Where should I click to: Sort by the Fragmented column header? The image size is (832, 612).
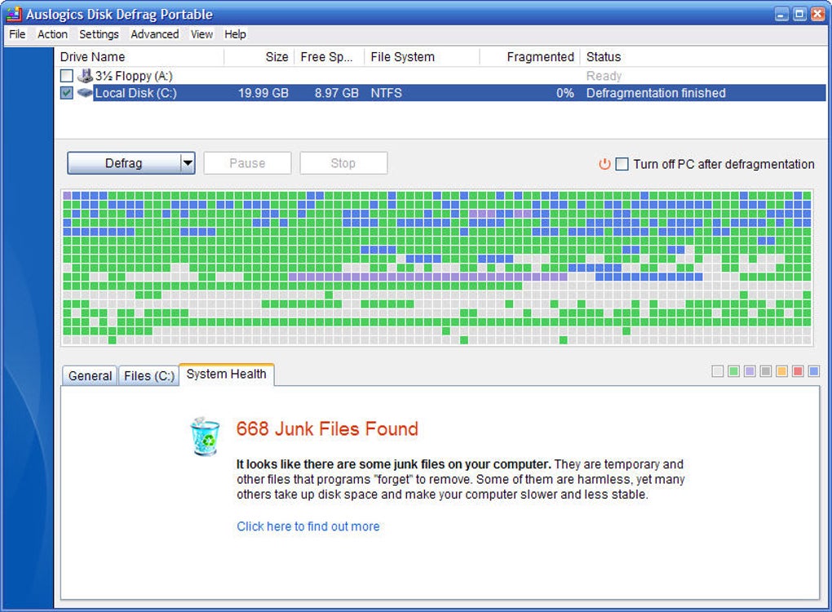click(x=529, y=57)
